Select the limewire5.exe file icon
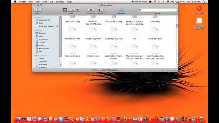 [93, 49]
